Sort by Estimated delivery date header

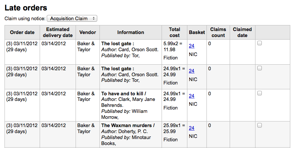58,32
